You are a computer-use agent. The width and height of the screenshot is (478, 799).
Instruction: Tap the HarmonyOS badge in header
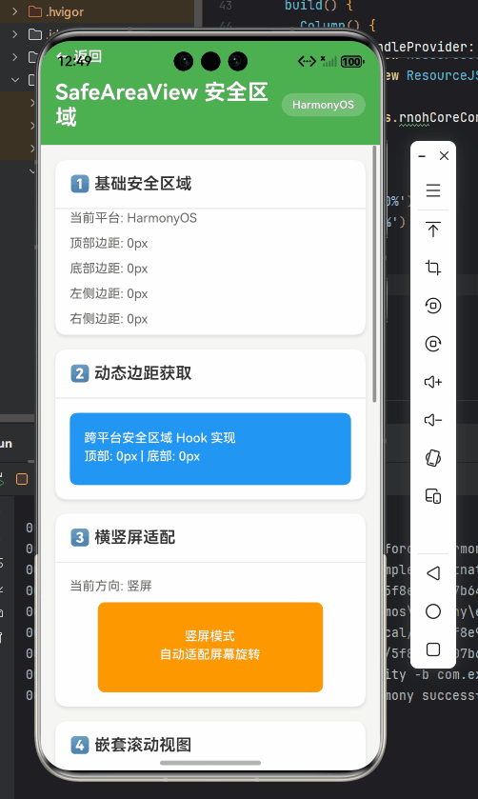[323, 105]
